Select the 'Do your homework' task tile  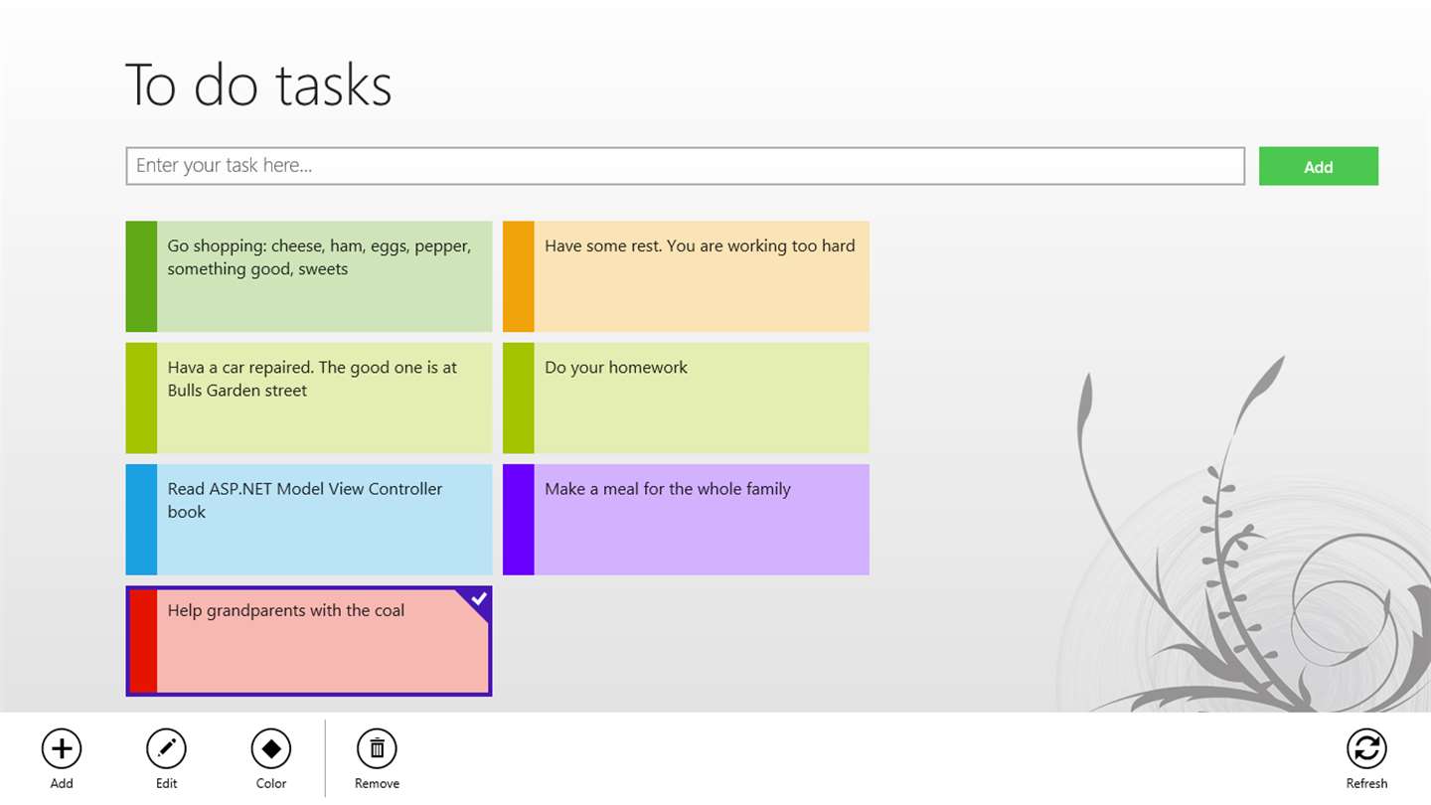click(x=701, y=398)
